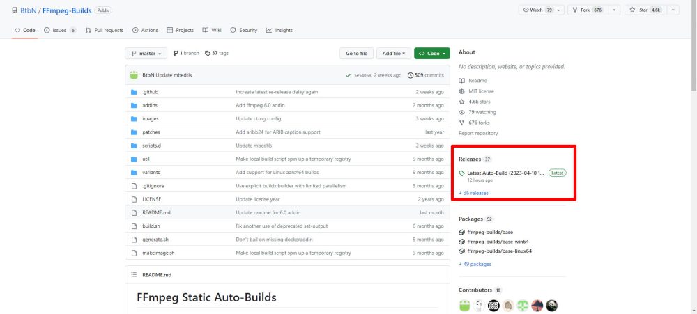Click the tag icon beside 37 tags
Image resolution: width=697 pixels, height=314 pixels.
(x=208, y=53)
